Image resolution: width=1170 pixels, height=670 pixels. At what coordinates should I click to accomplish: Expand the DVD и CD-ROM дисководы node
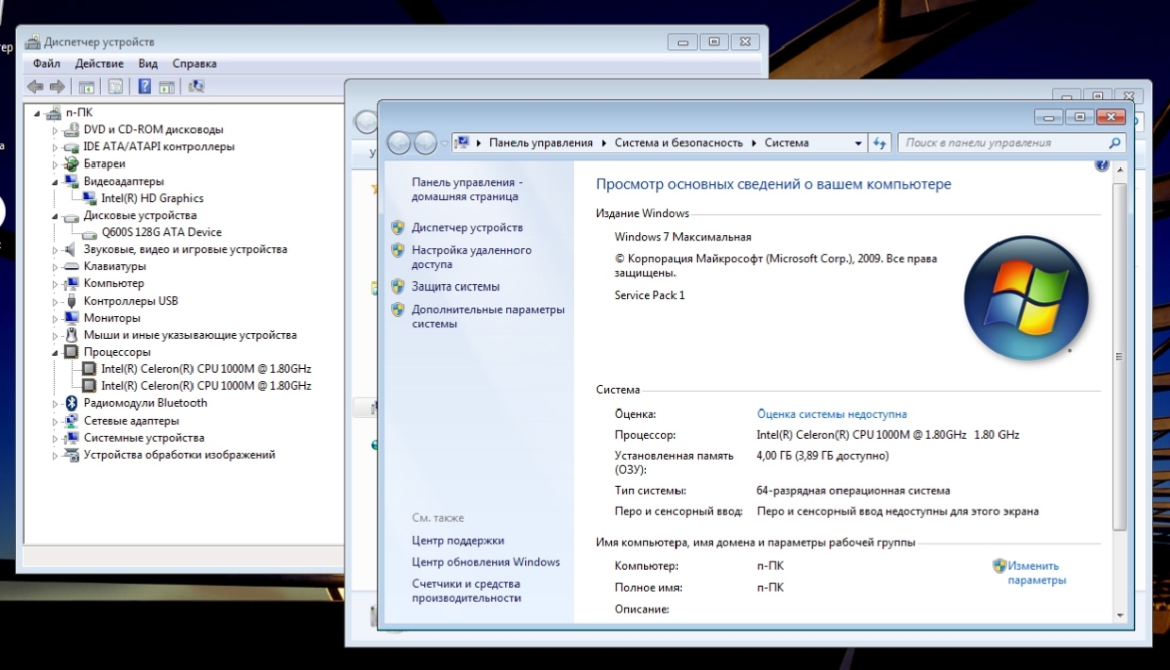(x=56, y=130)
